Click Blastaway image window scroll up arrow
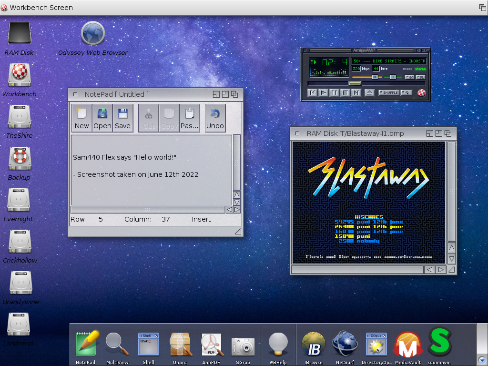The image size is (488, 366). click(x=452, y=248)
